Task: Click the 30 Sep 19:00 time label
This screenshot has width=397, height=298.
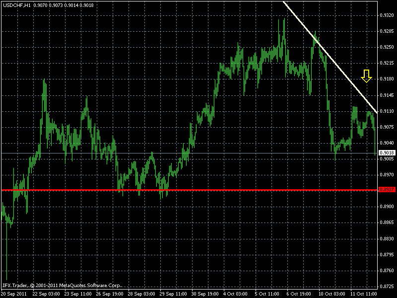Action: pyautogui.click(x=205, y=294)
